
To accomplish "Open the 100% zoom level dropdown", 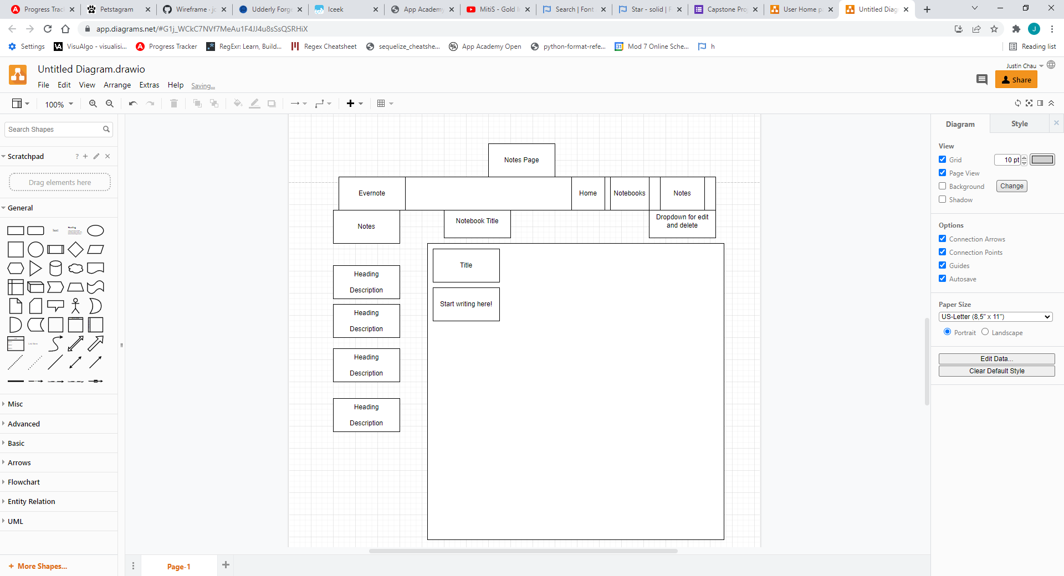I will click(x=58, y=104).
